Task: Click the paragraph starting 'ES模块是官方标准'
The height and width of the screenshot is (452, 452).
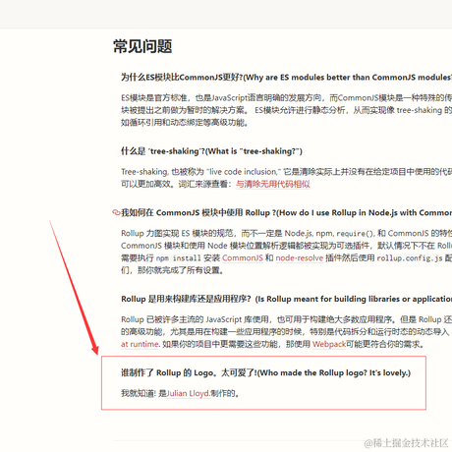Action: [x=286, y=110]
